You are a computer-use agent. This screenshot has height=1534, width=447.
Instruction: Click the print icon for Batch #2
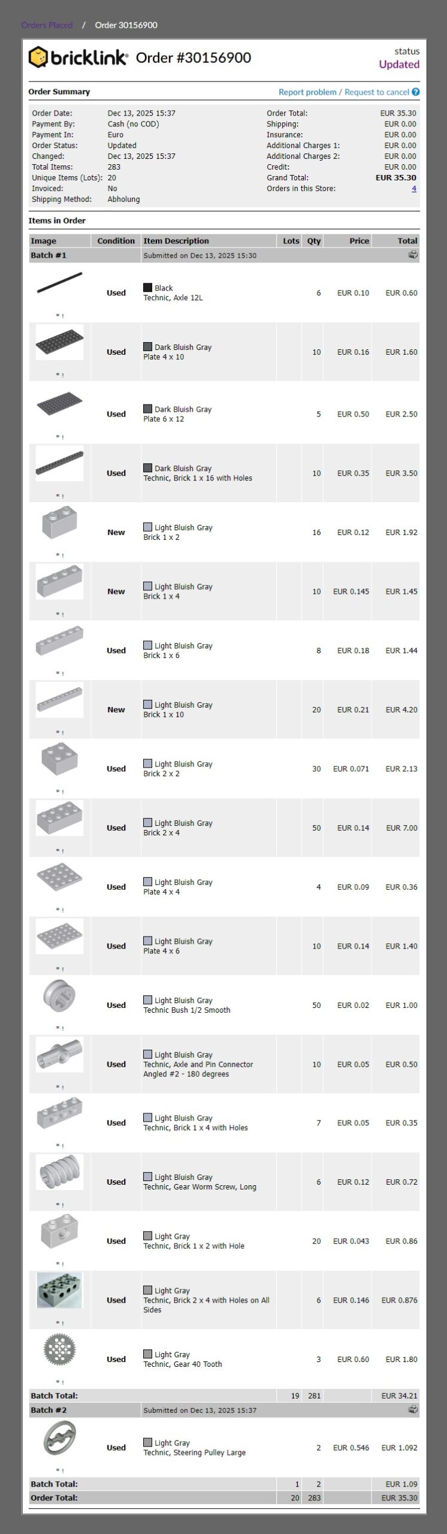413,1409
